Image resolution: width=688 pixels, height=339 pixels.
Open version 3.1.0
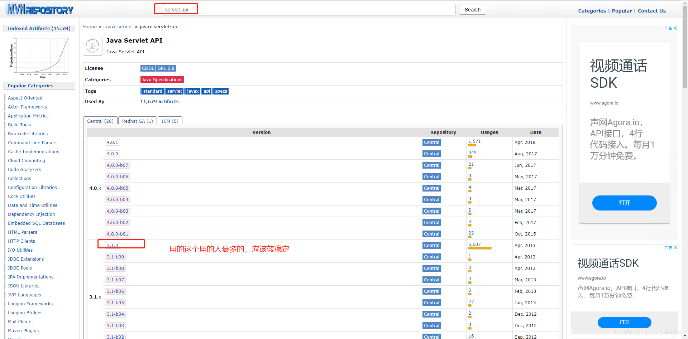tap(112, 246)
